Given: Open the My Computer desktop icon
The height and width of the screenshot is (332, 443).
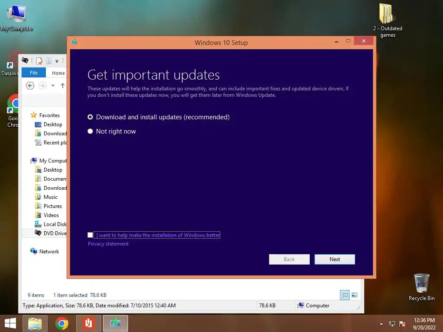Looking at the screenshot, I should pyautogui.click(x=17, y=18).
